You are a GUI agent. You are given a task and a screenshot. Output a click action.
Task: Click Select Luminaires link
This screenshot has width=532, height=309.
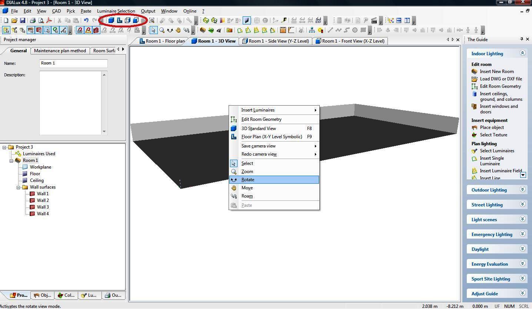[x=497, y=151]
